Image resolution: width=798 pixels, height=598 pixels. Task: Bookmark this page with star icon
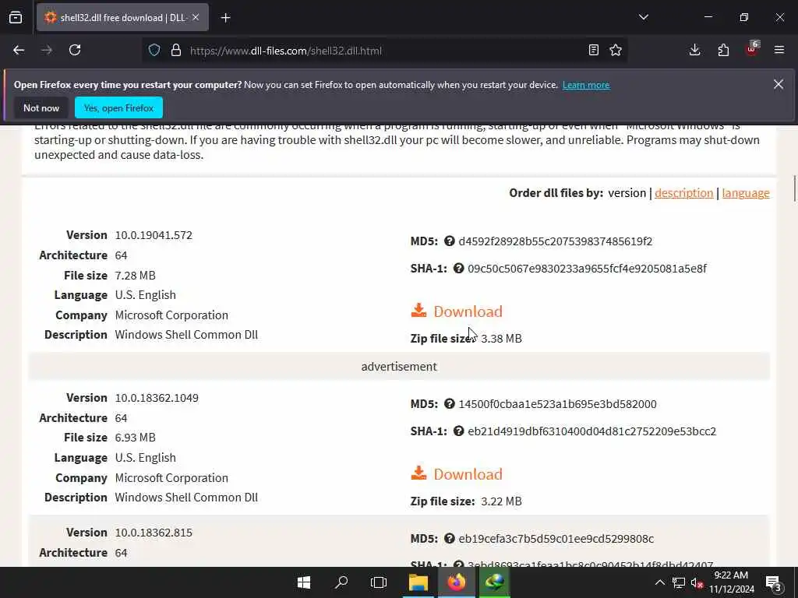(616, 51)
